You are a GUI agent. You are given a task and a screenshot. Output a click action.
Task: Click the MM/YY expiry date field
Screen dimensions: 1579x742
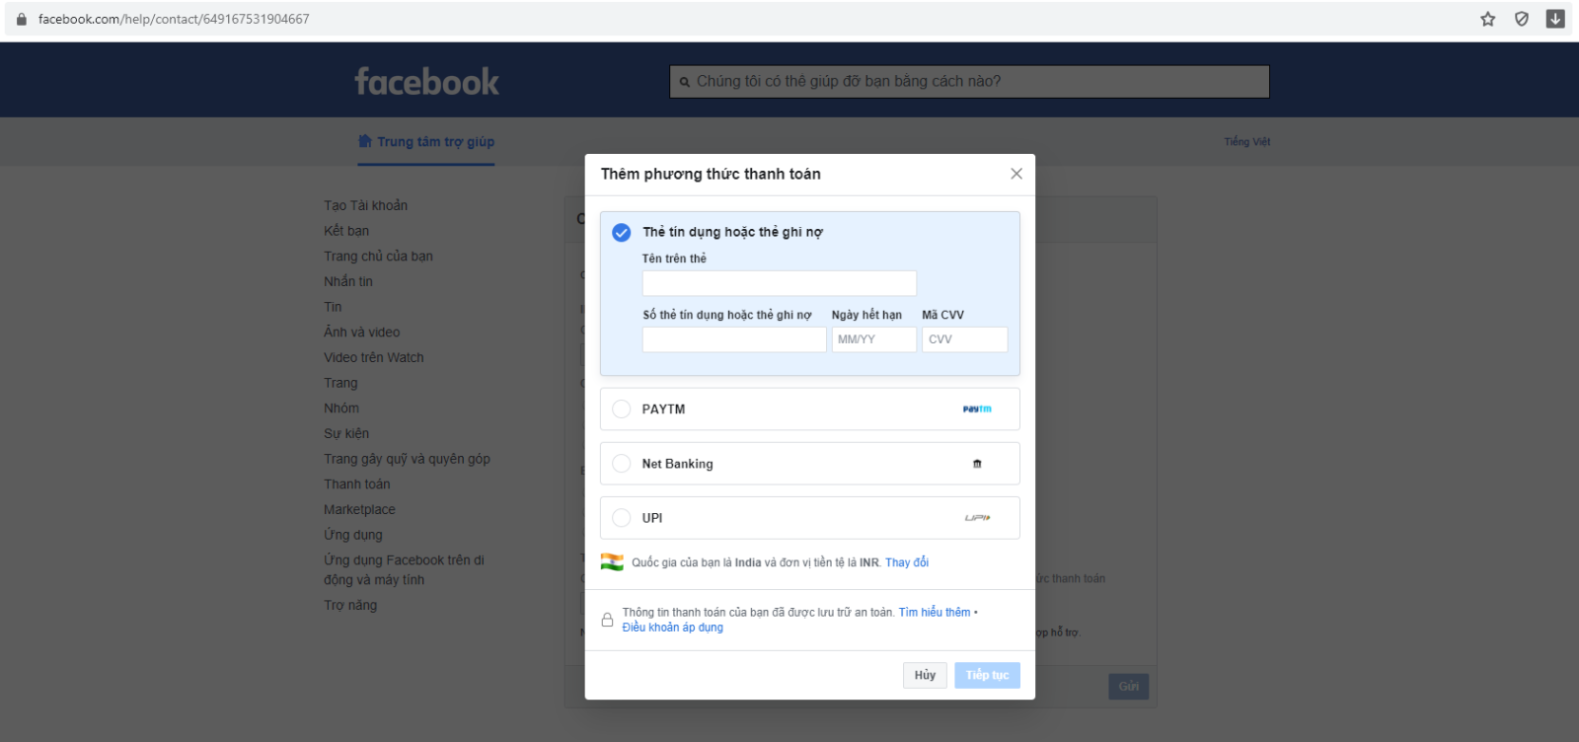click(x=874, y=339)
